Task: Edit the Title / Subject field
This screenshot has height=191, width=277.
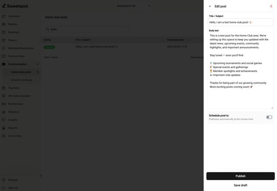Action: [240, 22]
